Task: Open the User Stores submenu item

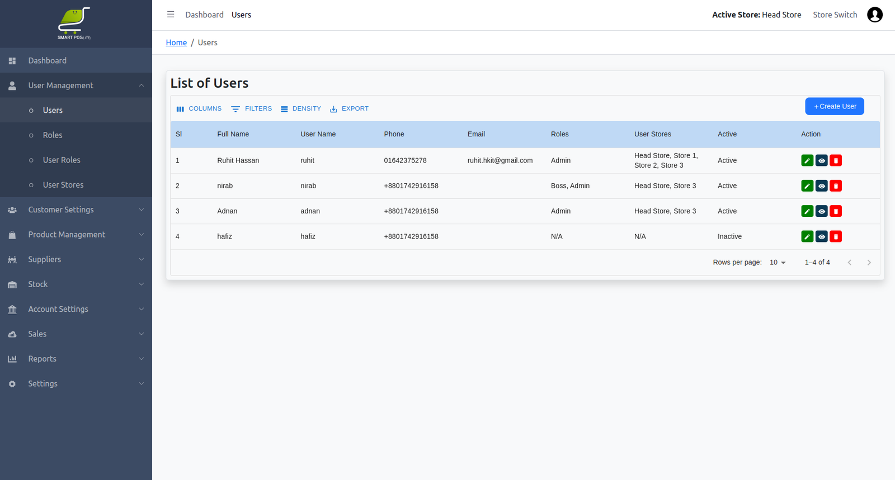Action: click(x=76, y=185)
